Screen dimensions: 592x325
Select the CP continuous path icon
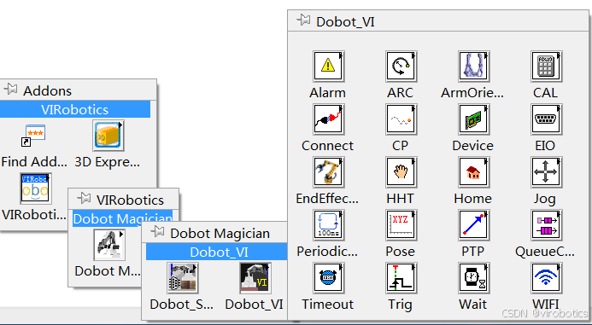coord(401,119)
